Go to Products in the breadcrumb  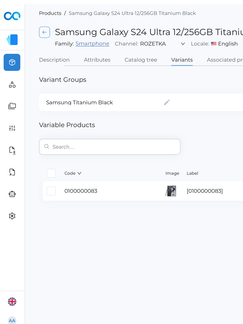50,13
